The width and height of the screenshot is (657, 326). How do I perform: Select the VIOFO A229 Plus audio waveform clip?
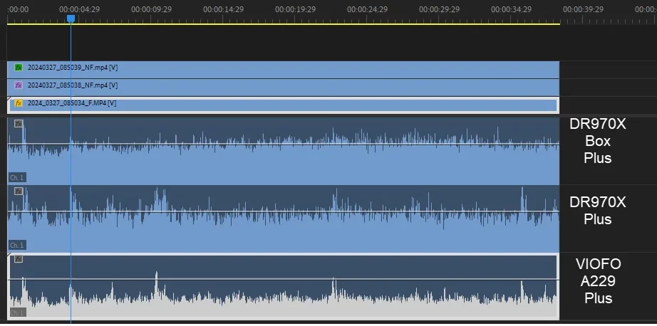283,287
